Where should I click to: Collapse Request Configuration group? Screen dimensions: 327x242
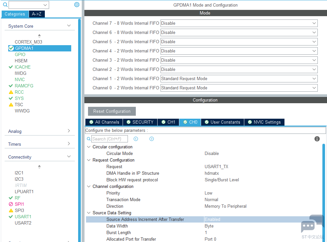[x=89, y=160]
